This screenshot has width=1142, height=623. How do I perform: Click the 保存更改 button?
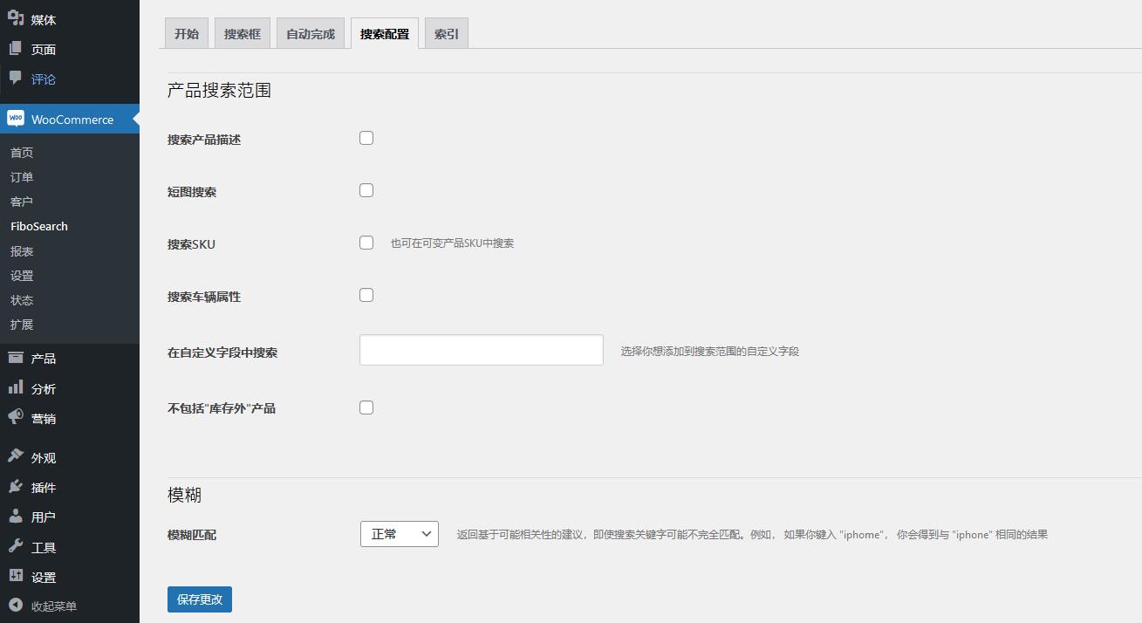[x=200, y=599]
